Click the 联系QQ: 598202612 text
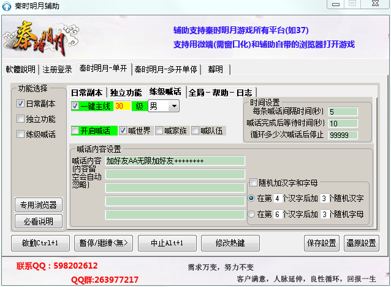This screenshot has height=287, width=391. tap(57, 266)
